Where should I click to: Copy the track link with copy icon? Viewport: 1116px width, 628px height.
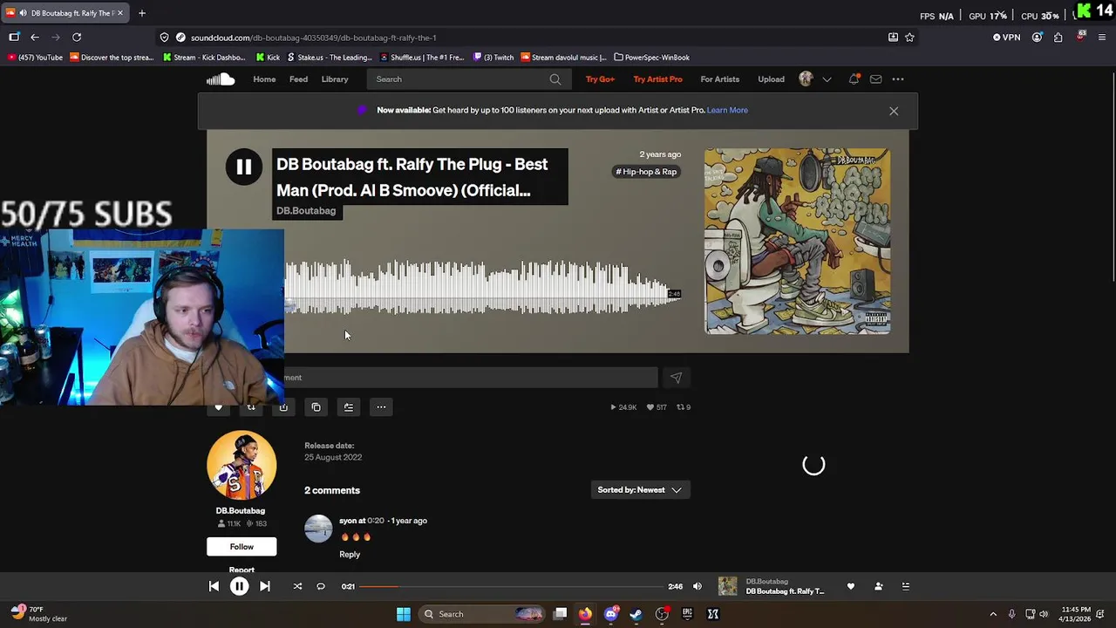pyautogui.click(x=316, y=407)
